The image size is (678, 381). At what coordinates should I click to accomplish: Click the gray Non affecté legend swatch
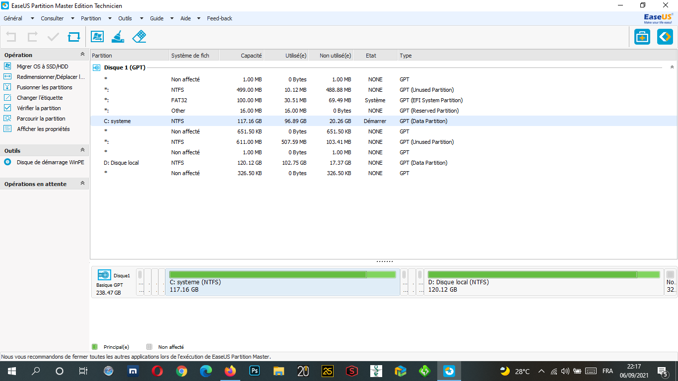[149, 347]
